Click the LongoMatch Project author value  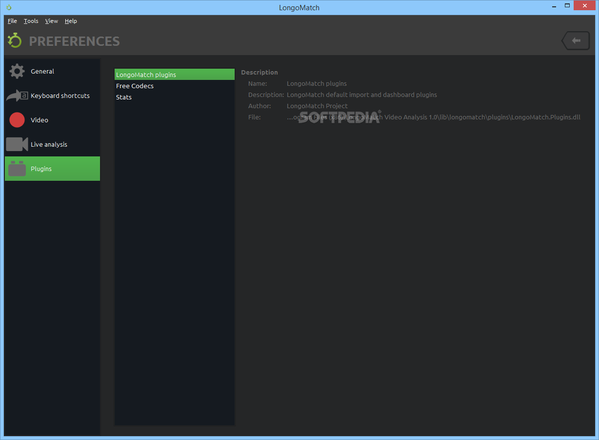coord(317,106)
